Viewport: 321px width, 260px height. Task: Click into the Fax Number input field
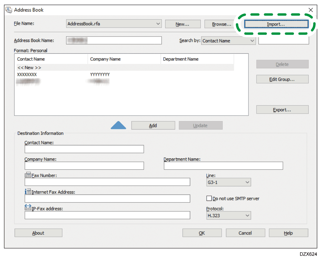107,182
